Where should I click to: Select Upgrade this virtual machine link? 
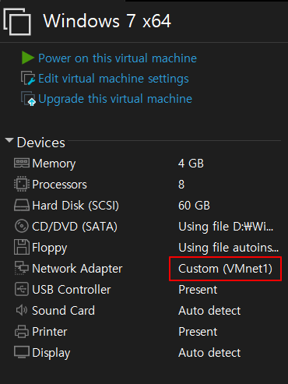pos(115,99)
